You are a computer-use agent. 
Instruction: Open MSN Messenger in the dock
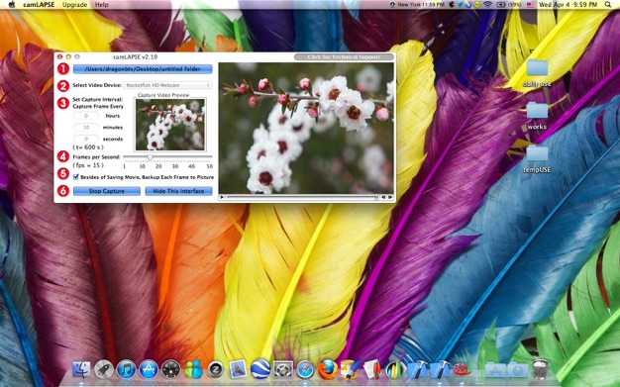click(194, 370)
